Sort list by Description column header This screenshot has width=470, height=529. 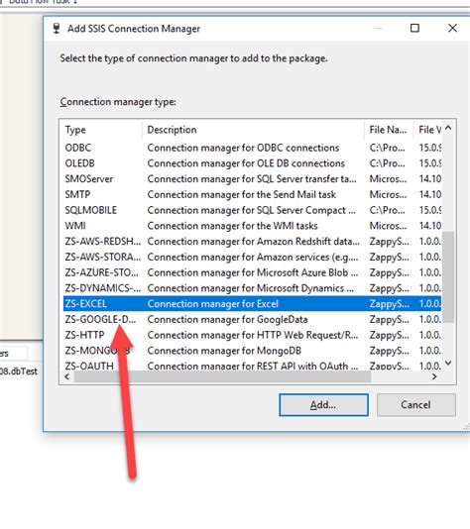[x=253, y=130]
